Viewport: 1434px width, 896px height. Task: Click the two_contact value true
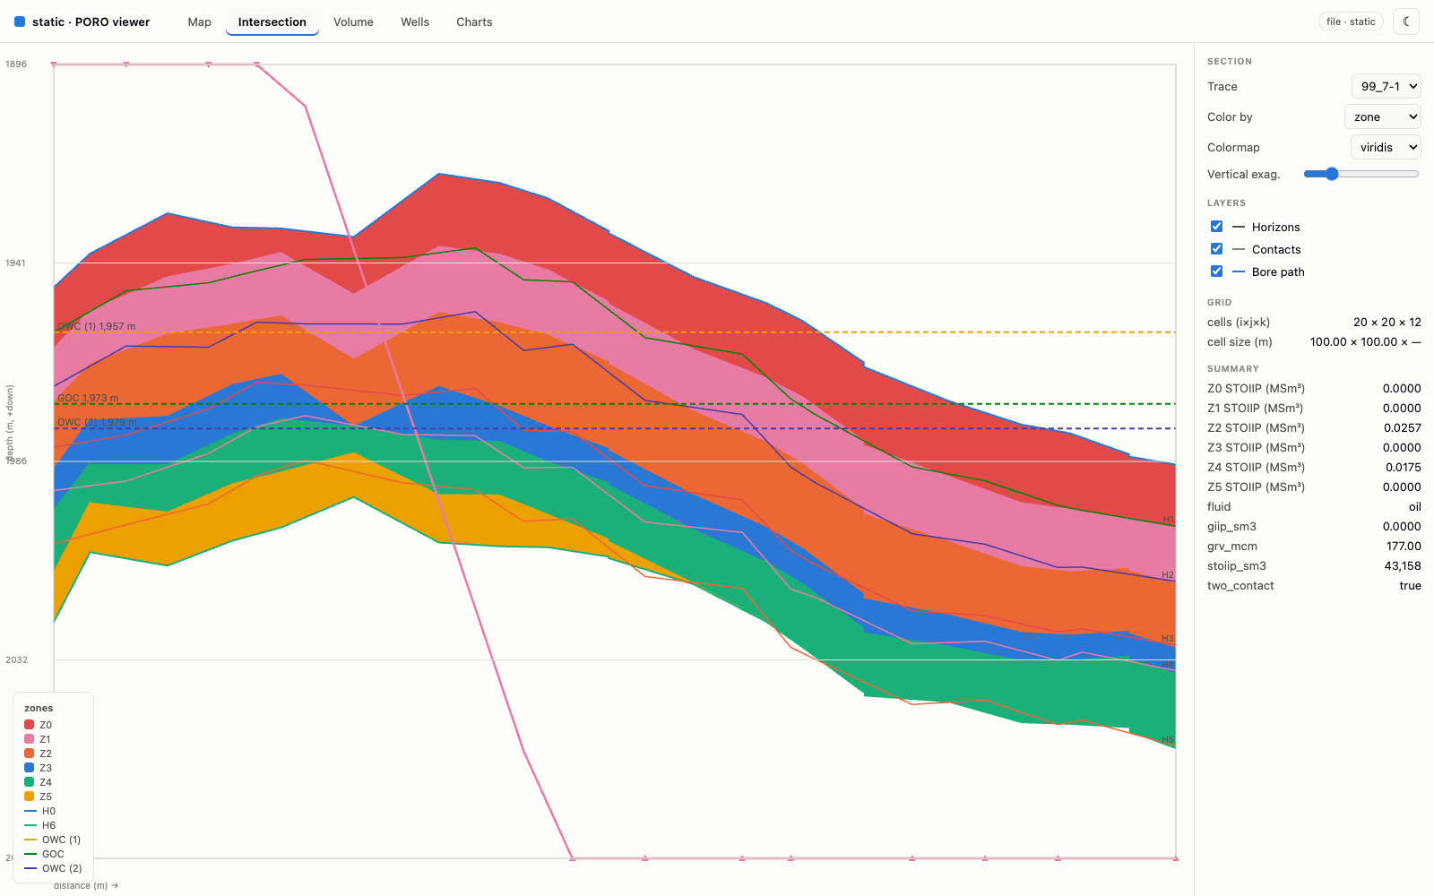point(1410,585)
